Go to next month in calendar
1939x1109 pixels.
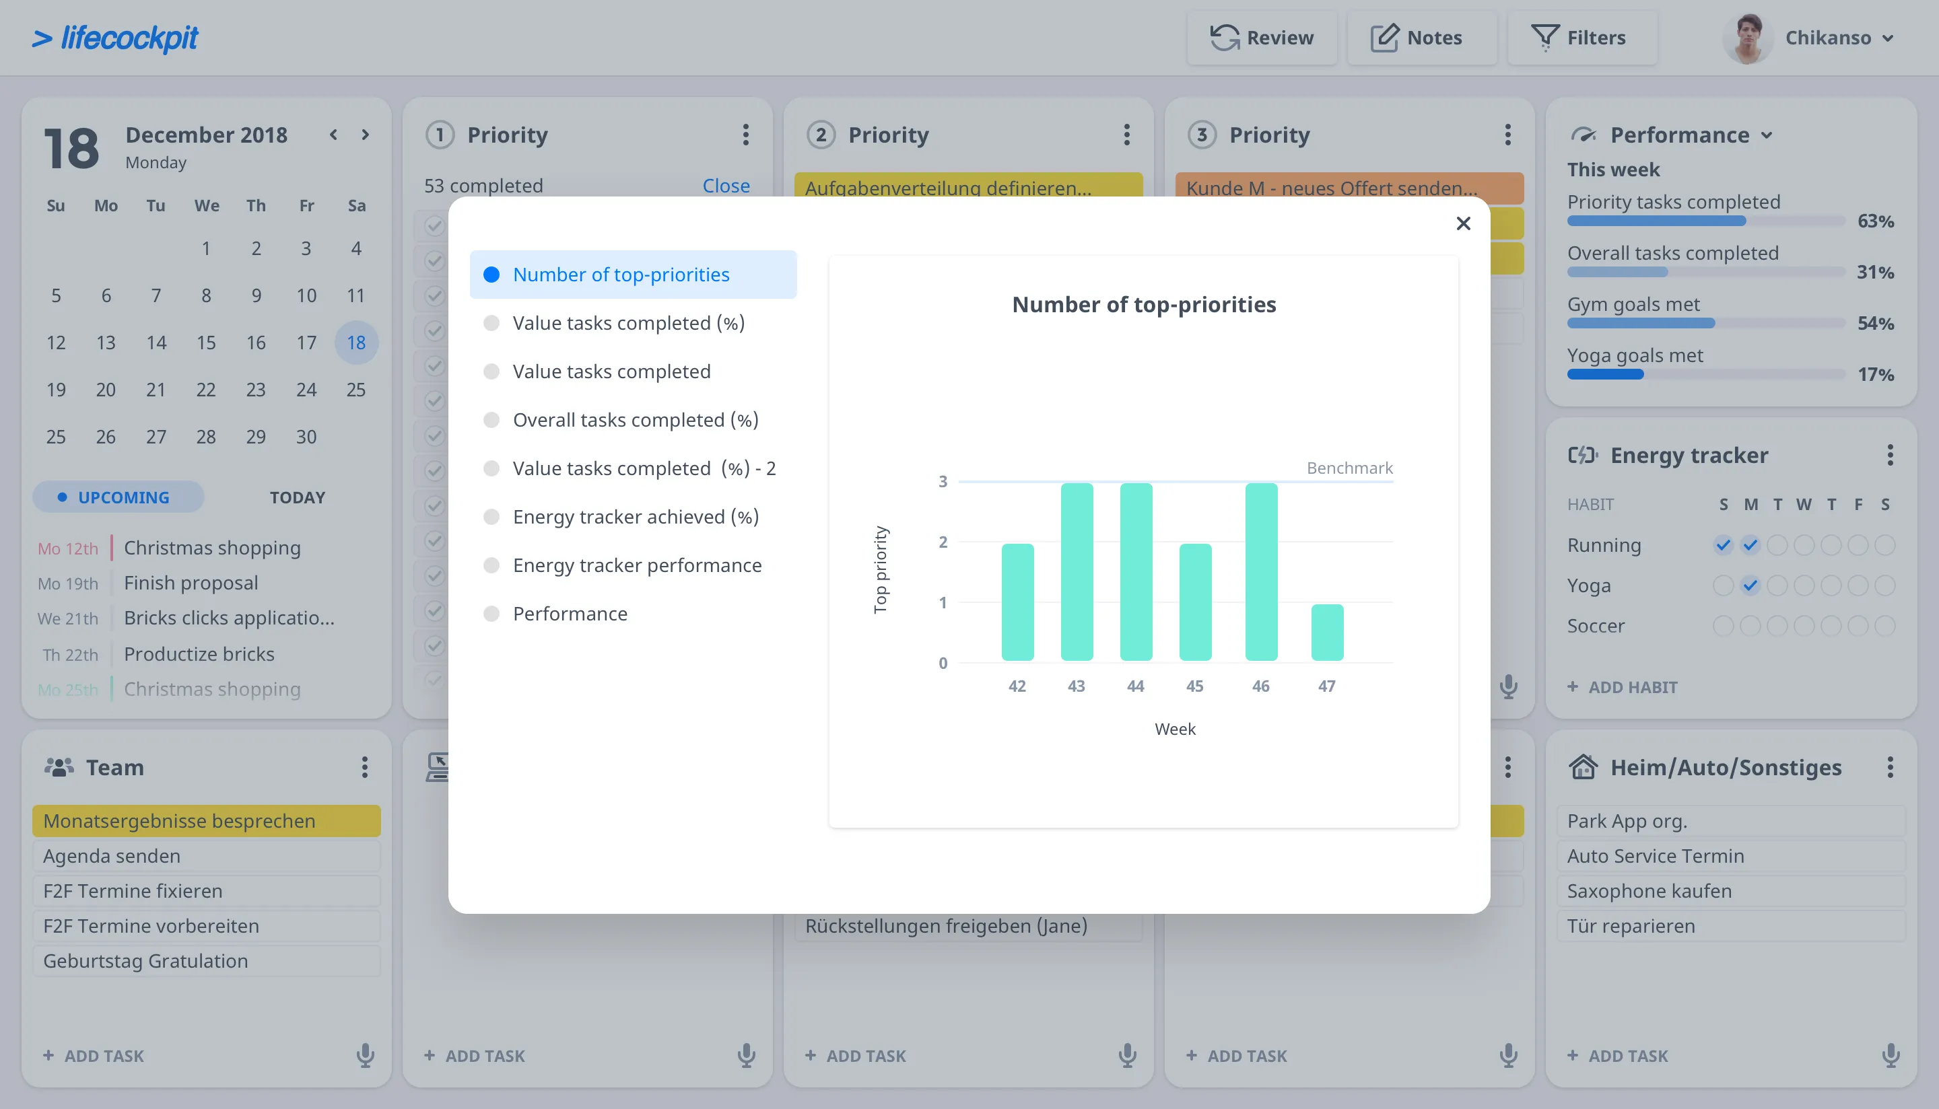(x=365, y=135)
